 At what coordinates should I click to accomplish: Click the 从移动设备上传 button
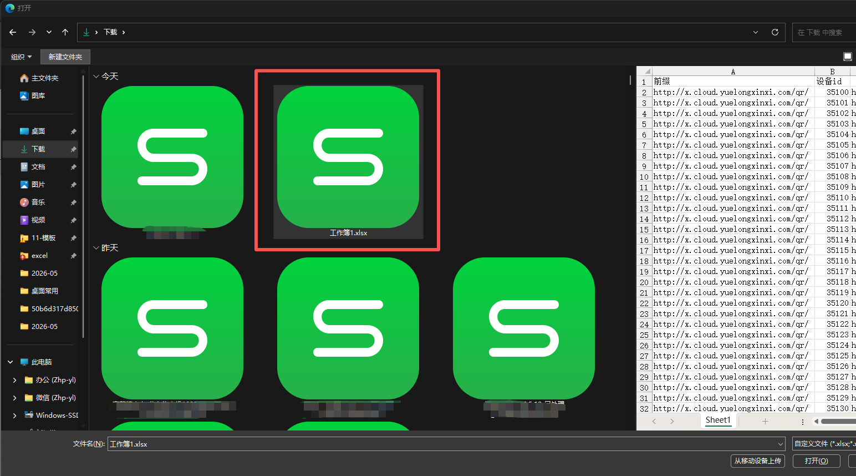point(757,461)
